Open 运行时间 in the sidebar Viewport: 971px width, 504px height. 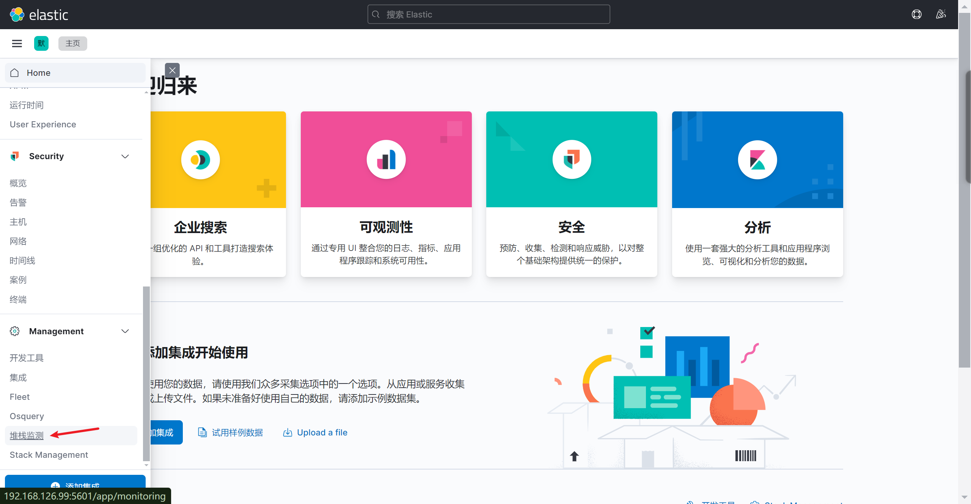27,105
